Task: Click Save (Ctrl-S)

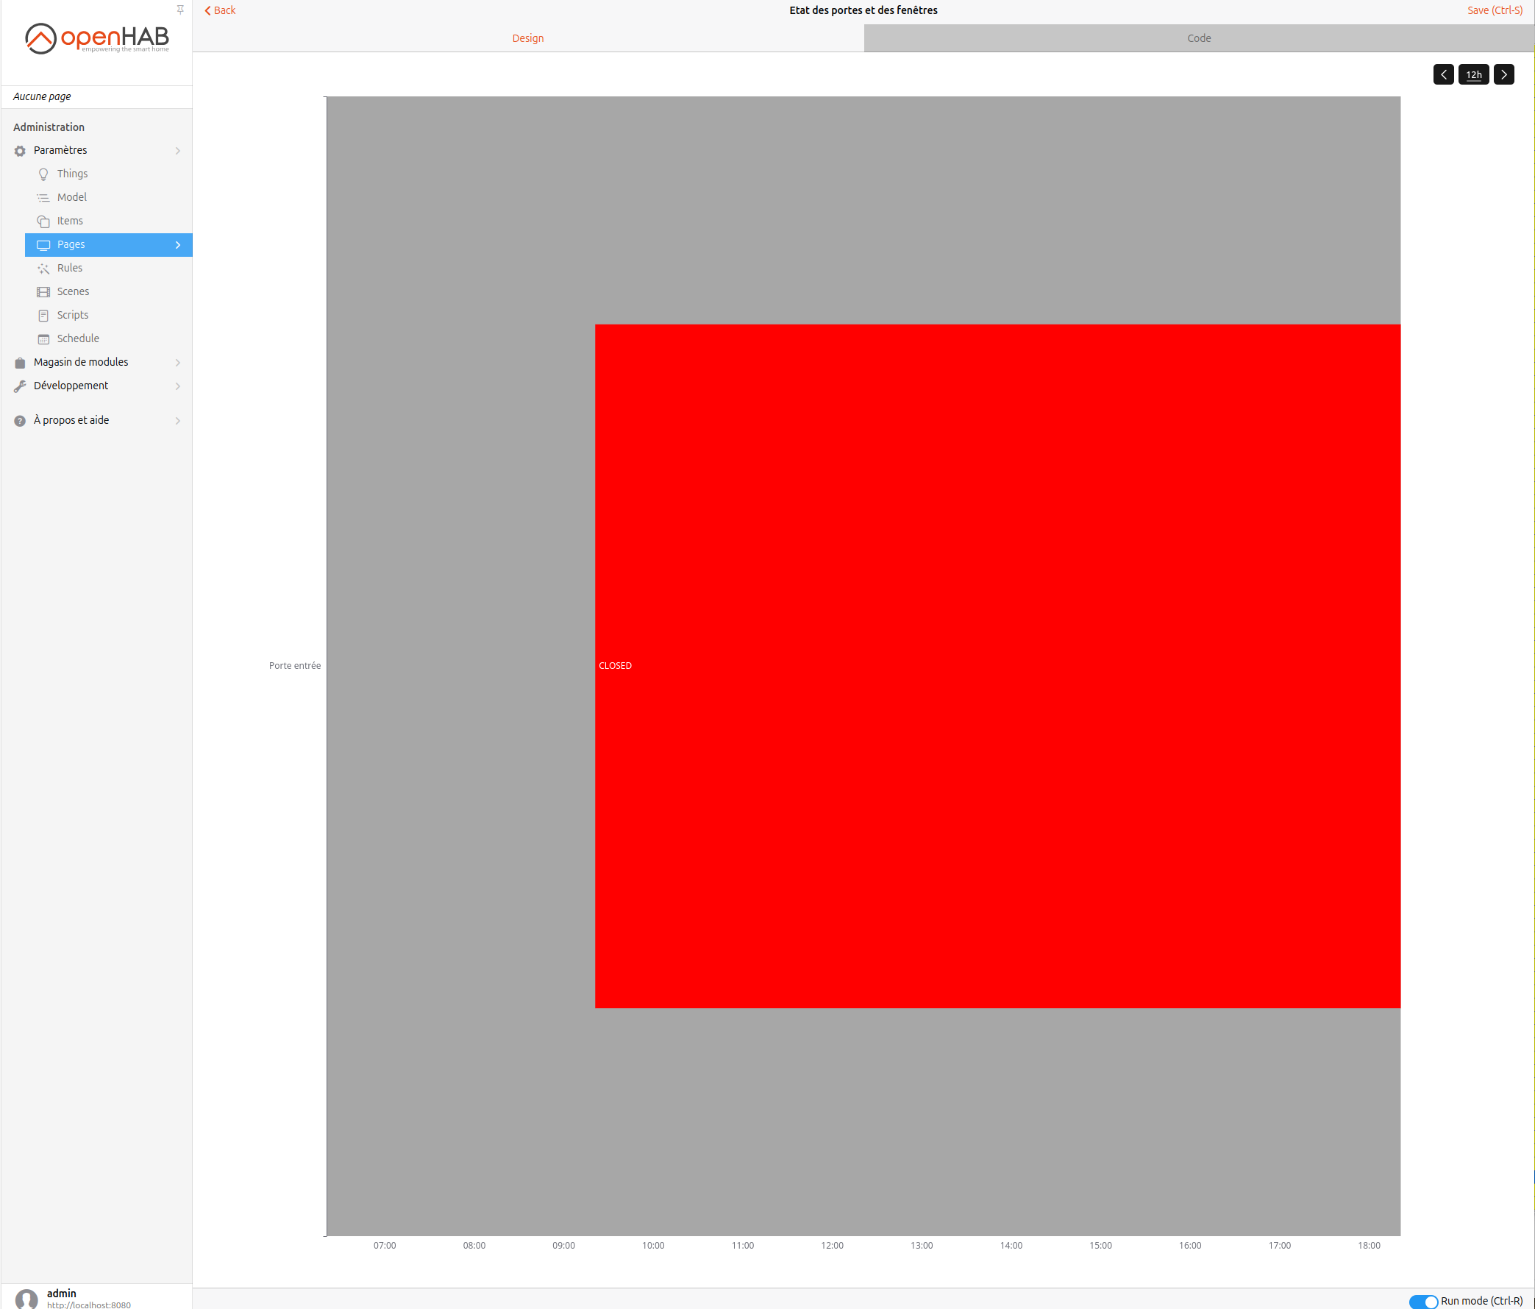Action: click(1495, 10)
